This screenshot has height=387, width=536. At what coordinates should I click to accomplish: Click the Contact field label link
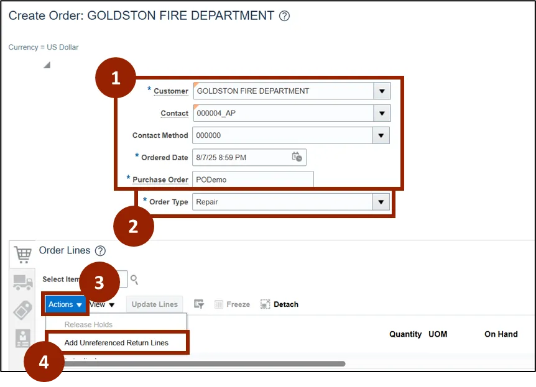point(174,114)
